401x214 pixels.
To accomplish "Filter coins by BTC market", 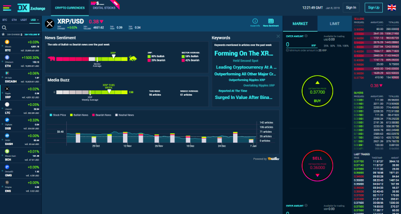I will (x=5, y=20).
